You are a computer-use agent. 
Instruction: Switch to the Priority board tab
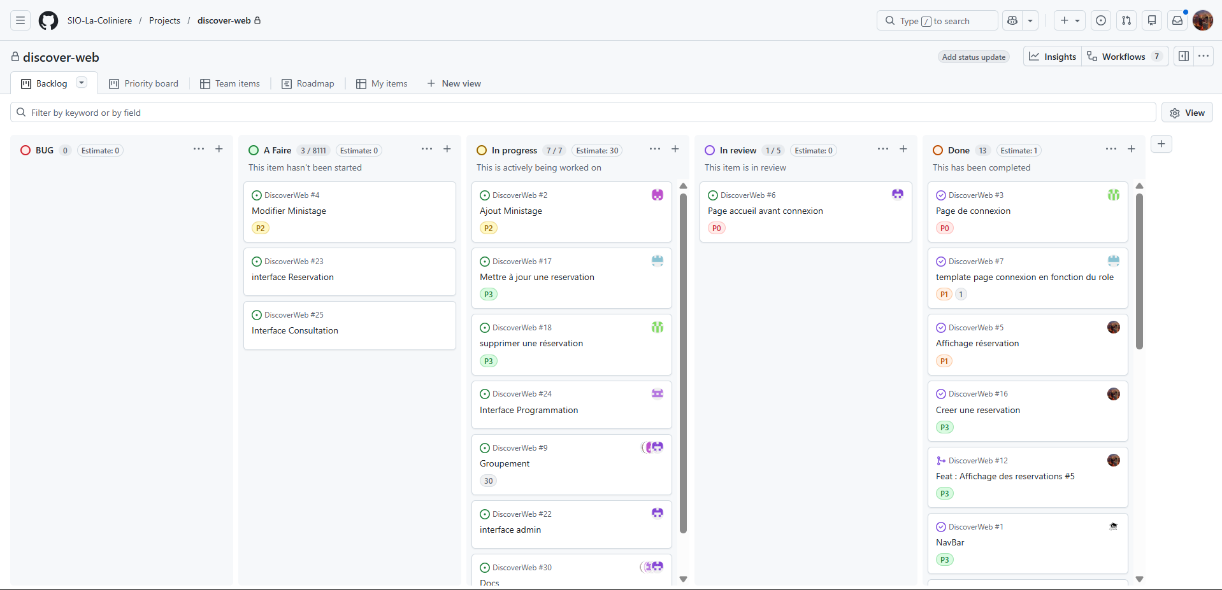tap(143, 83)
